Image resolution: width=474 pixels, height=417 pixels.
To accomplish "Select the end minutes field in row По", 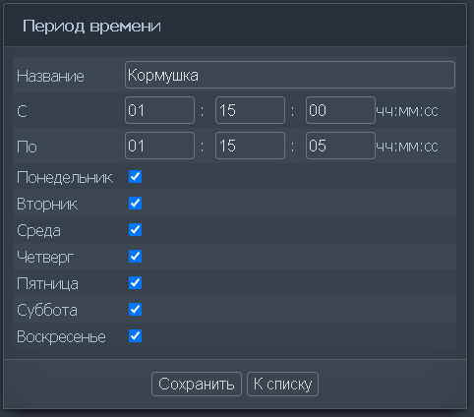I will [x=250, y=146].
